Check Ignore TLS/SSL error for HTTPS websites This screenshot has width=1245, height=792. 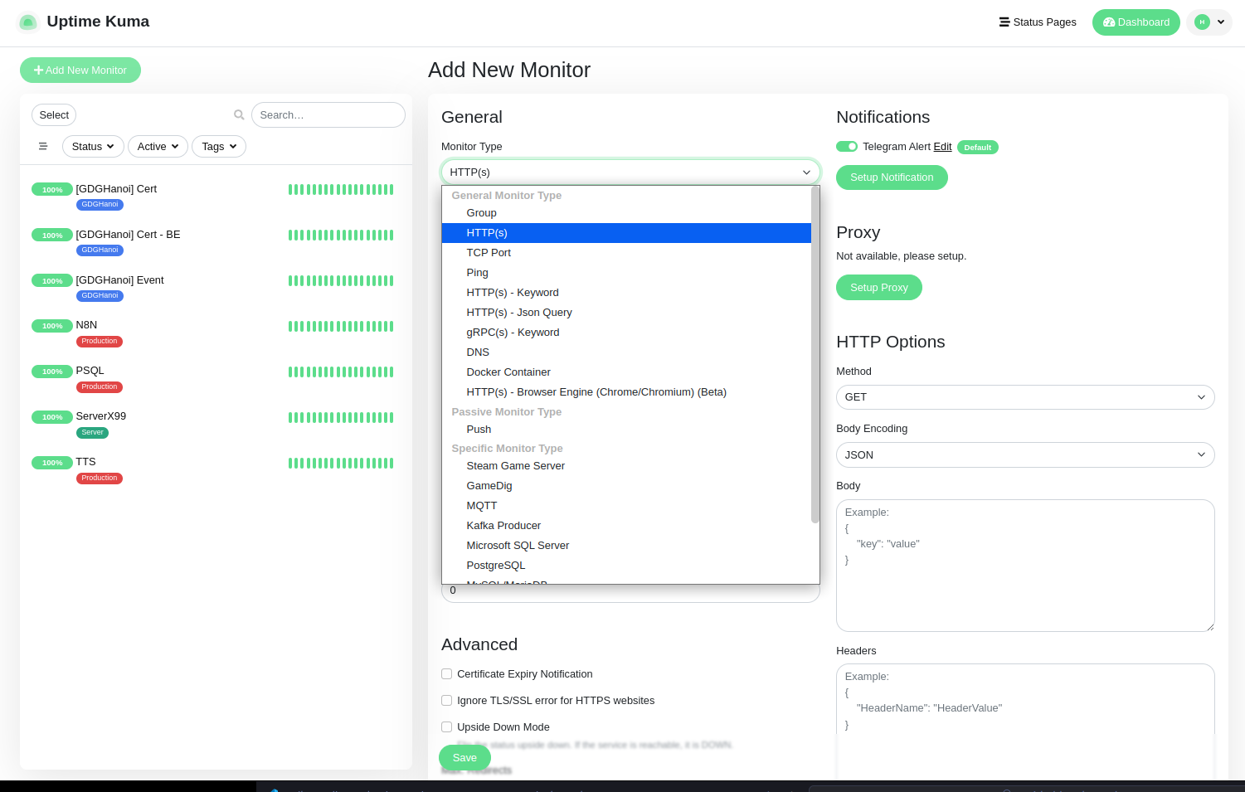tap(447, 701)
